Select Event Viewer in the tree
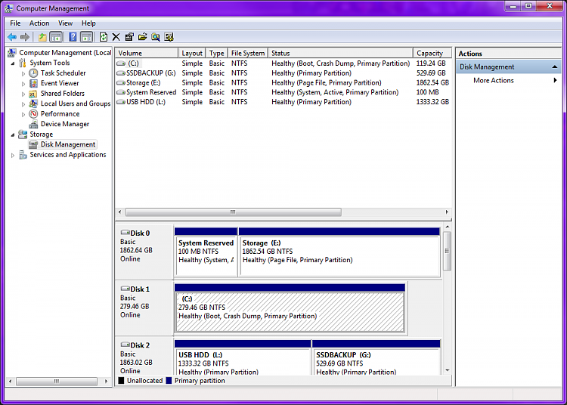The width and height of the screenshot is (567, 405). (x=60, y=83)
